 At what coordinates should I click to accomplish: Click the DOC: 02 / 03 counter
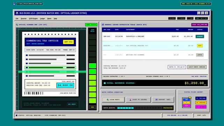(x=201, y=19)
